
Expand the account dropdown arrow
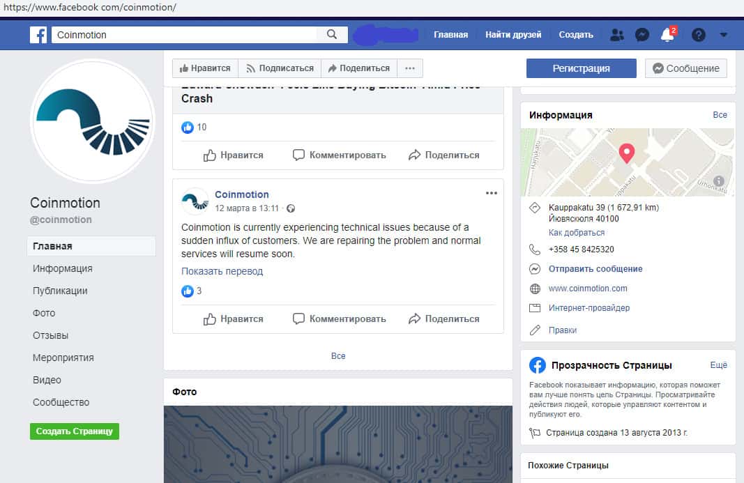[724, 35]
